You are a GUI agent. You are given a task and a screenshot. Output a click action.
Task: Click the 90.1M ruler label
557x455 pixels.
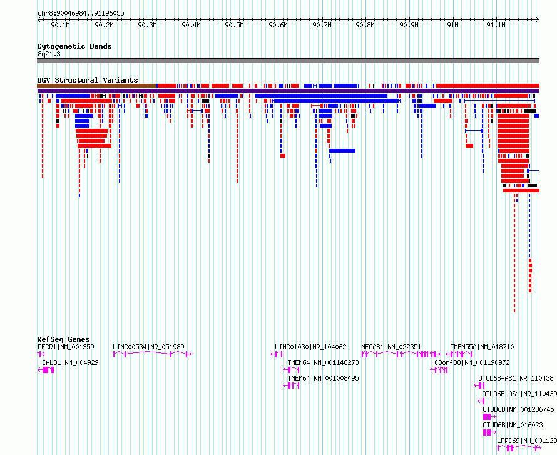pos(60,25)
